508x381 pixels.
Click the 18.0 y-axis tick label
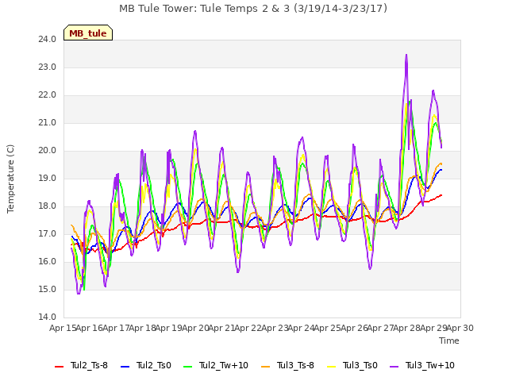(48, 206)
